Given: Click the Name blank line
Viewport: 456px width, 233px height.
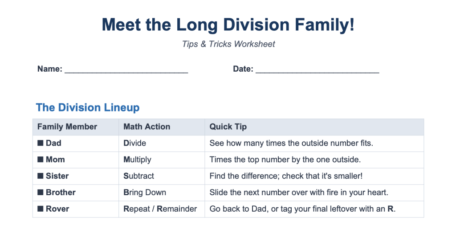Looking at the screenshot, I should pyautogui.click(x=126, y=70).
